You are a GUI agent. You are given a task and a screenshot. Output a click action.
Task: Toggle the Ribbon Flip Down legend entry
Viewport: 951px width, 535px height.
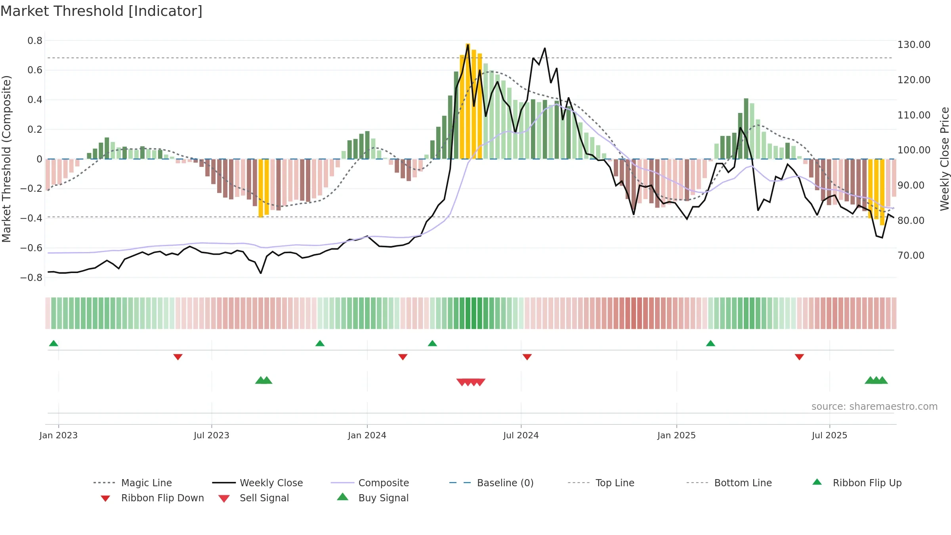point(152,498)
